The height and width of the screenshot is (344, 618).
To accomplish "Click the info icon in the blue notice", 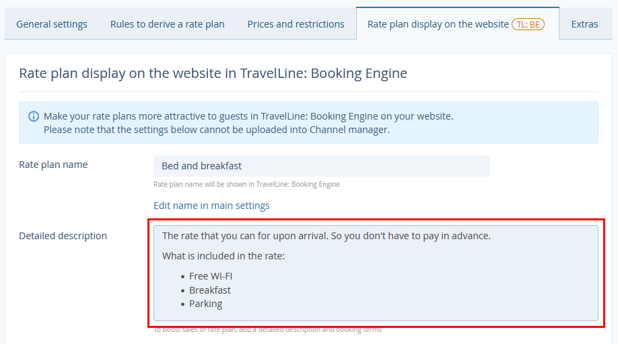I will (x=34, y=116).
